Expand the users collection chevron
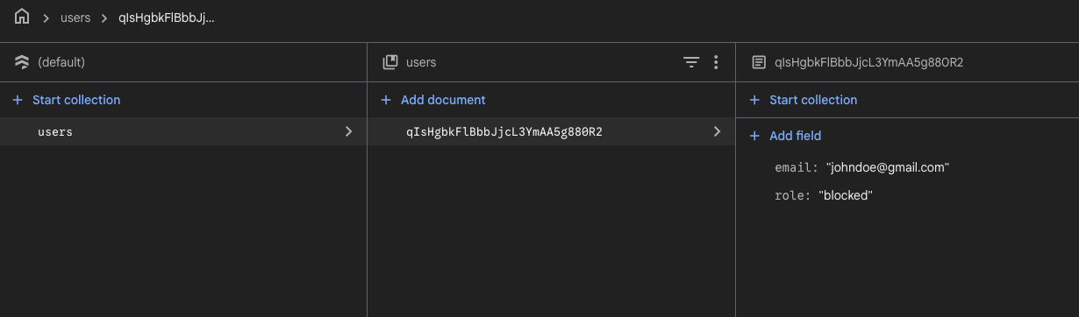The width and height of the screenshot is (1079, 317). [348, 131]
